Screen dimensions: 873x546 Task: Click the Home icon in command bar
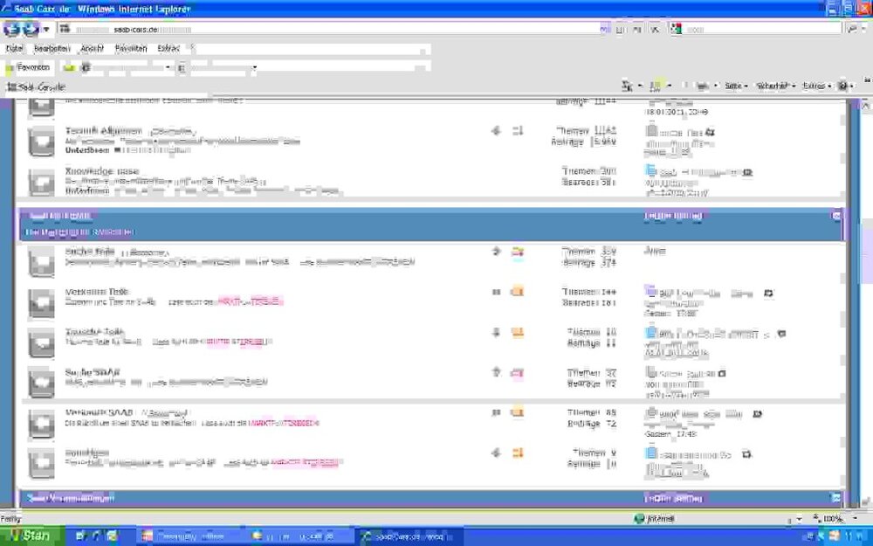(x=627, y=86)
